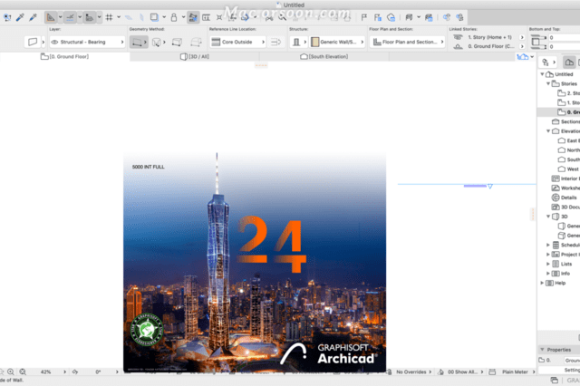Click the padlock Lock icon
The image size is (580, 386).
[x=173, y=17]
